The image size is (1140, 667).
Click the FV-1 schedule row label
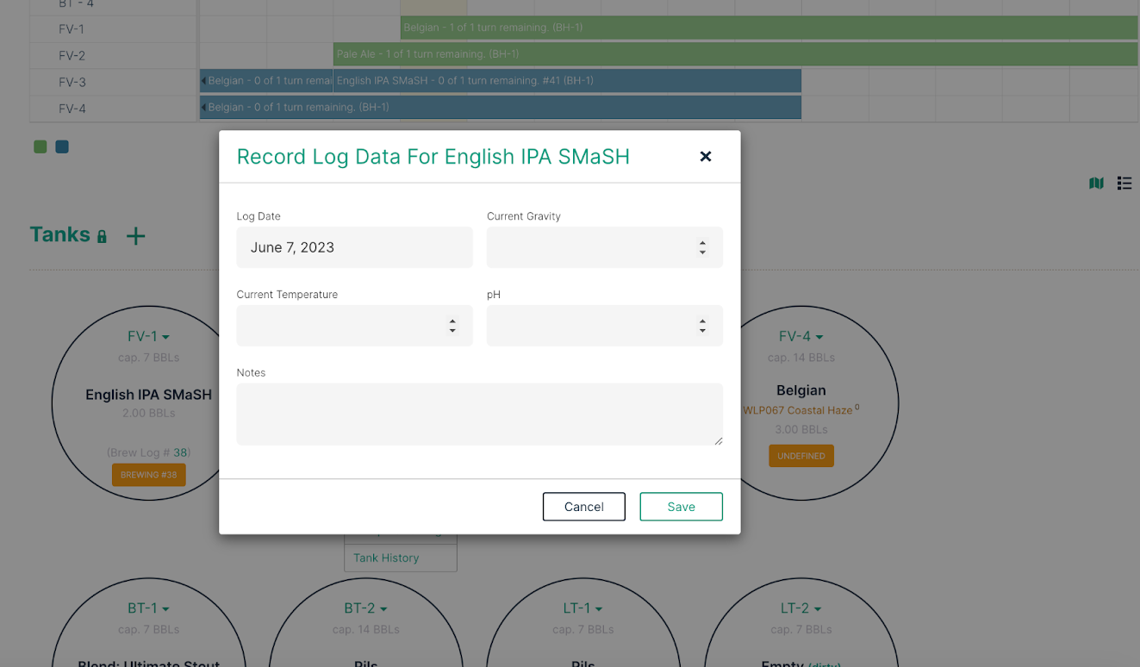tap(72, 28)
